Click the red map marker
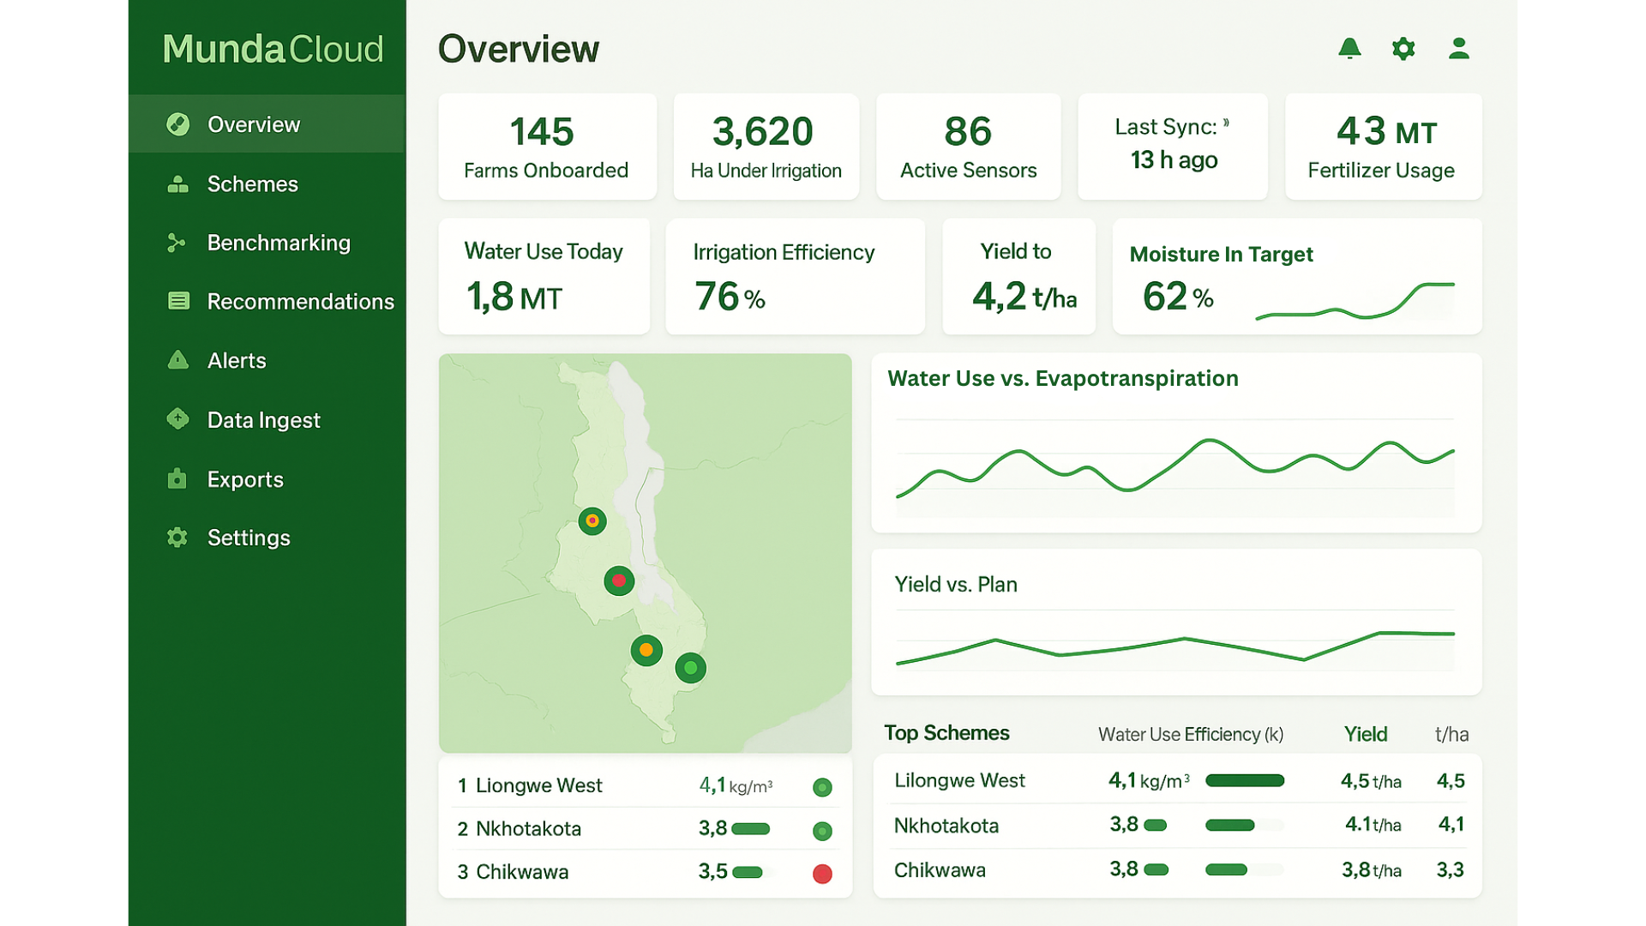1646x926 pixels. tap(619, 580)
